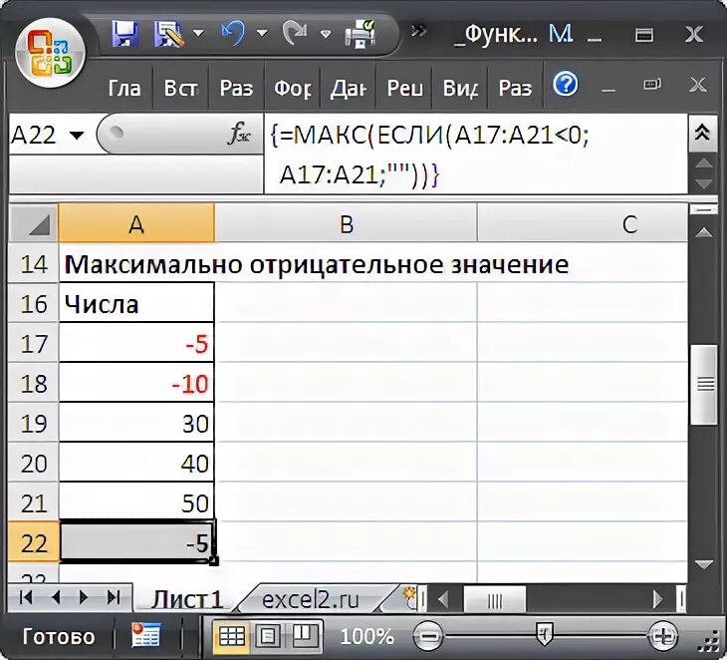Switch to Page Break Preview button
This screenshot has width=727, height=660.
(304, 635)
